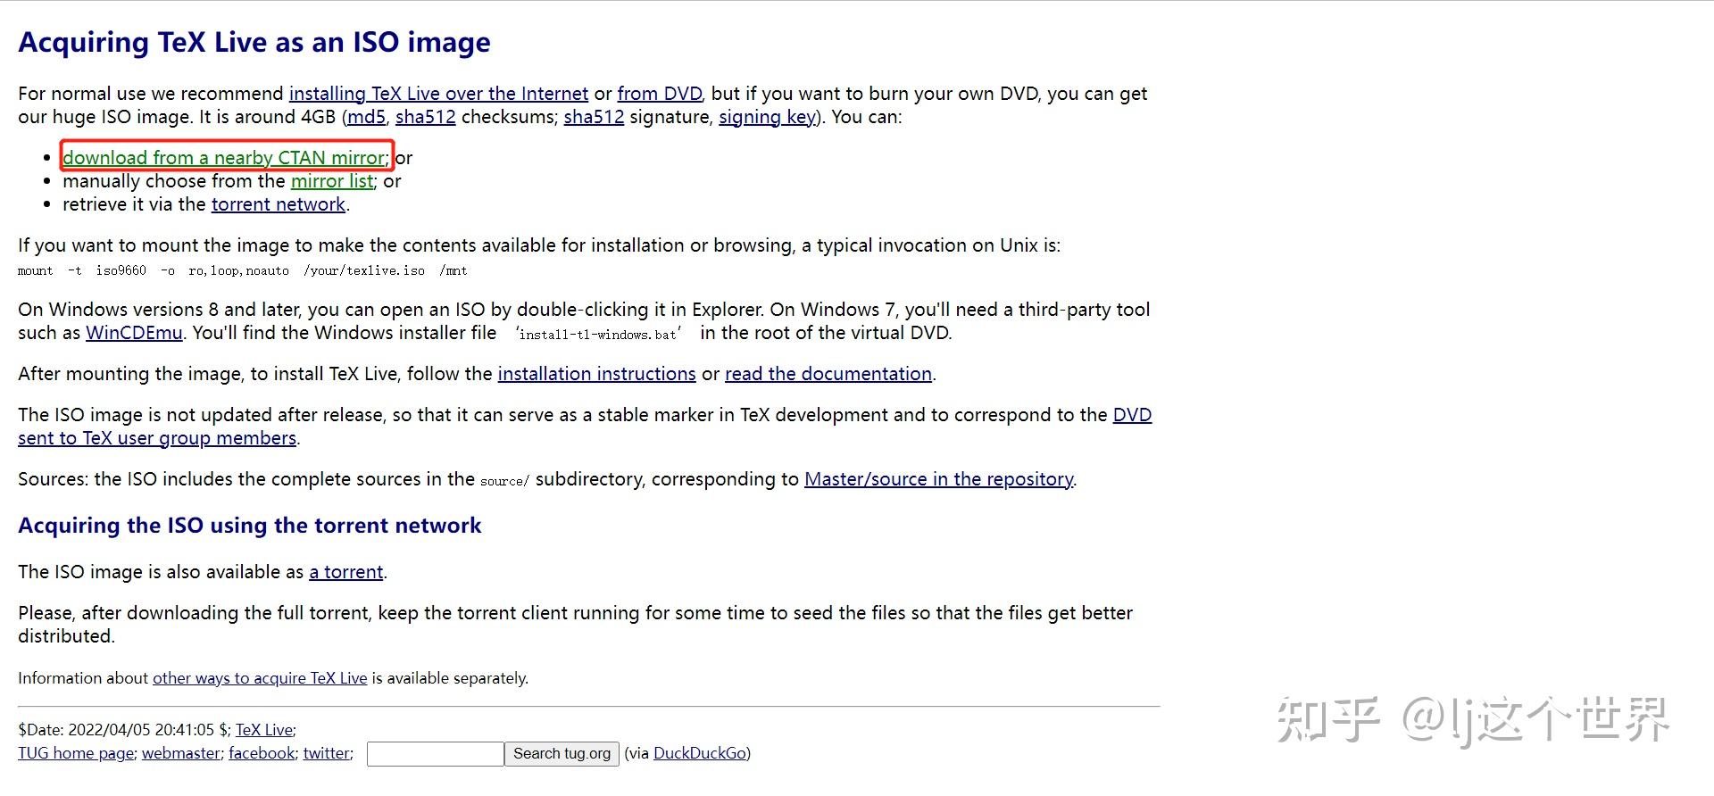
Task: Open 'Master/source in the repository' link
Action: point(938,479)
